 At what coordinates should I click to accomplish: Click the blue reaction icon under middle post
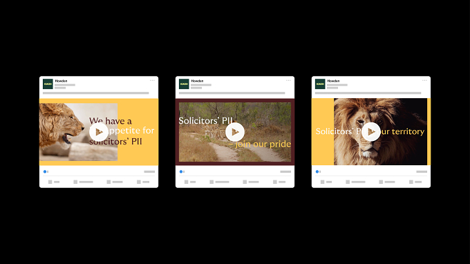pos(181,171)
